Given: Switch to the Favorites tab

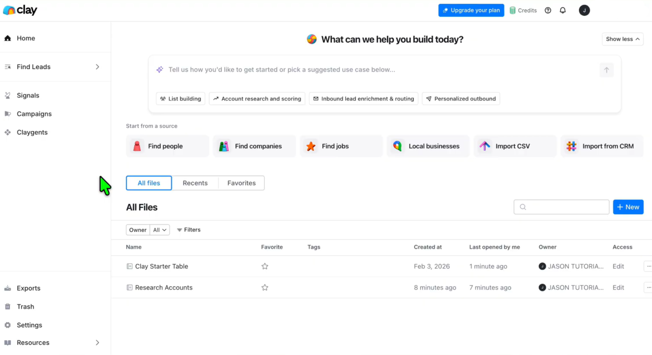Looking at the screenshot, I should (x=241, y=183).
